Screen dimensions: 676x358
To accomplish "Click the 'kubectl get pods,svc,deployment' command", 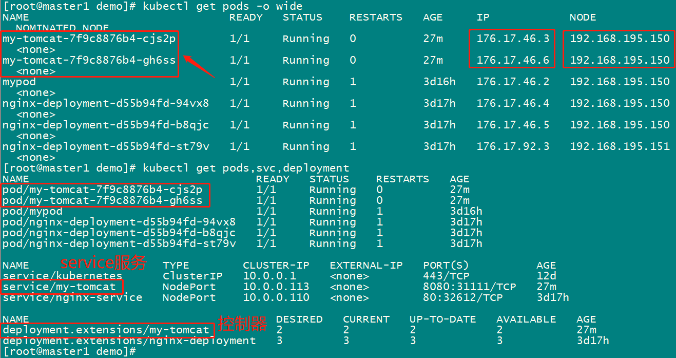I will pyautogui.click(x=246, y=168).
